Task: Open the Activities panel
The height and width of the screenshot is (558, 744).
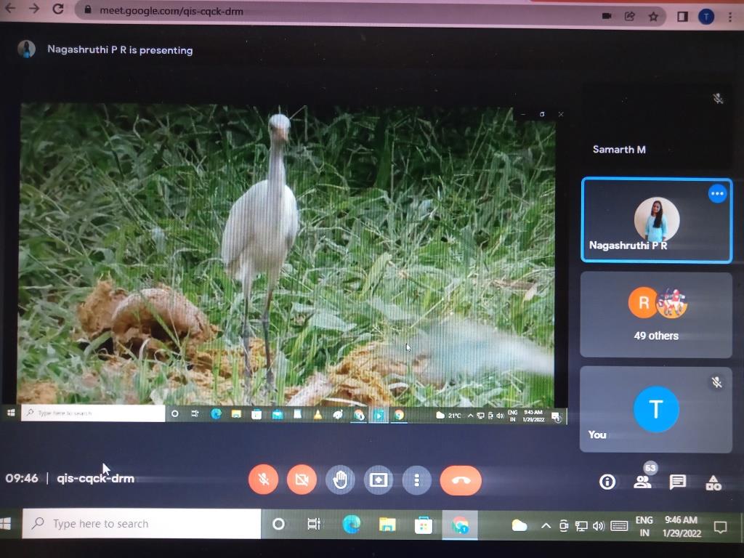Action: (x=713, y=483)
